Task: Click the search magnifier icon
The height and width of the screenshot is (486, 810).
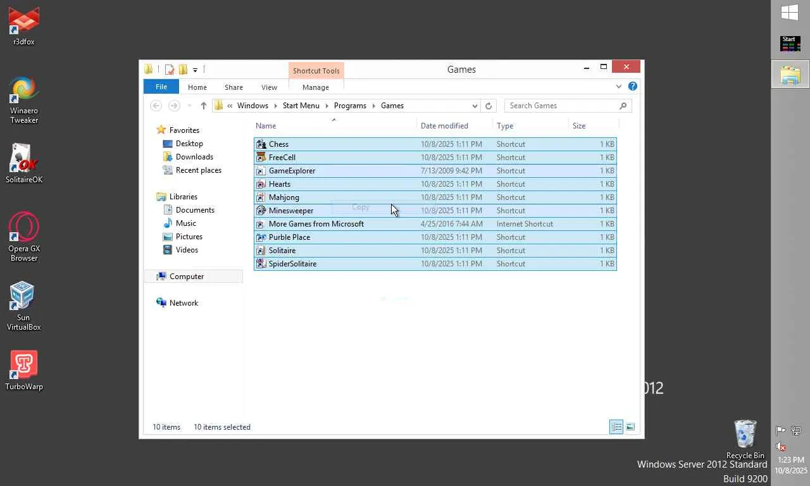Action: click(x=623, y=106)
